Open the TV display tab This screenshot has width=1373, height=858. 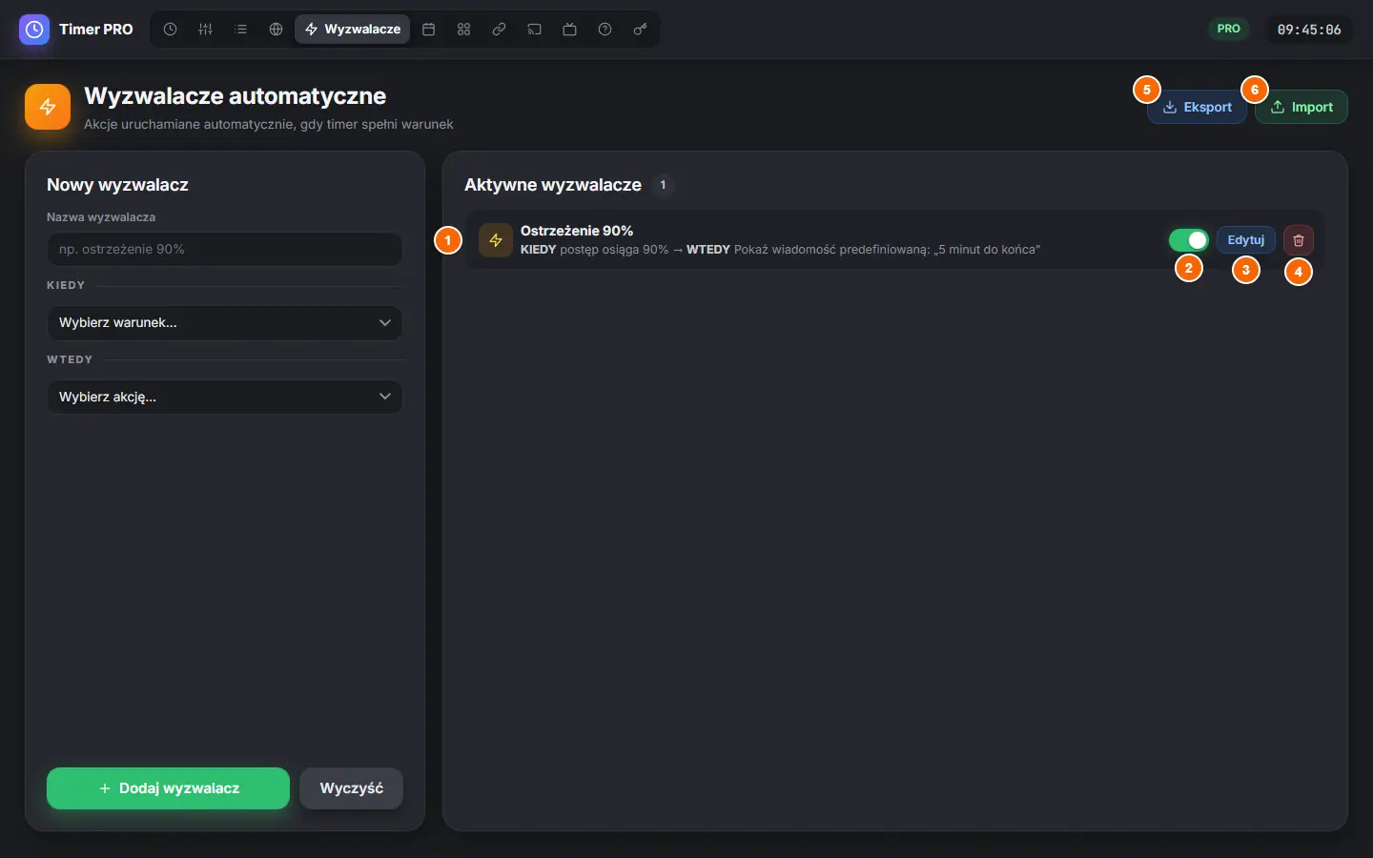coord(569,30)
